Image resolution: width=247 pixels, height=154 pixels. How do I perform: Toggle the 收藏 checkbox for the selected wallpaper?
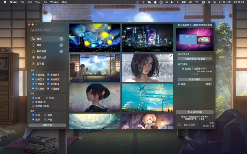pyautogui.click(x=179, y=84)
